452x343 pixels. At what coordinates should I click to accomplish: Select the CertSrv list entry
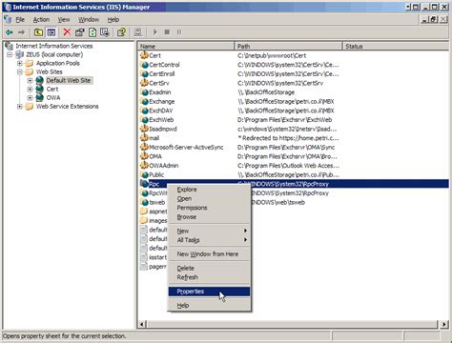coord(159,83)
